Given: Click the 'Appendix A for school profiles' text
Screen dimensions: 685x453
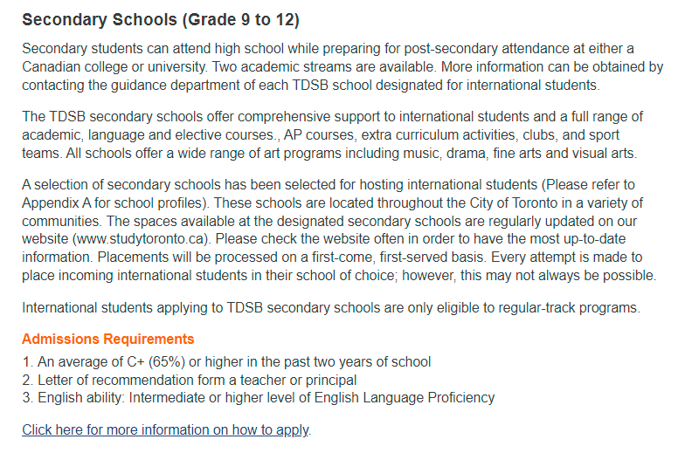Looking at the screenshot, I should coord(113,202).
